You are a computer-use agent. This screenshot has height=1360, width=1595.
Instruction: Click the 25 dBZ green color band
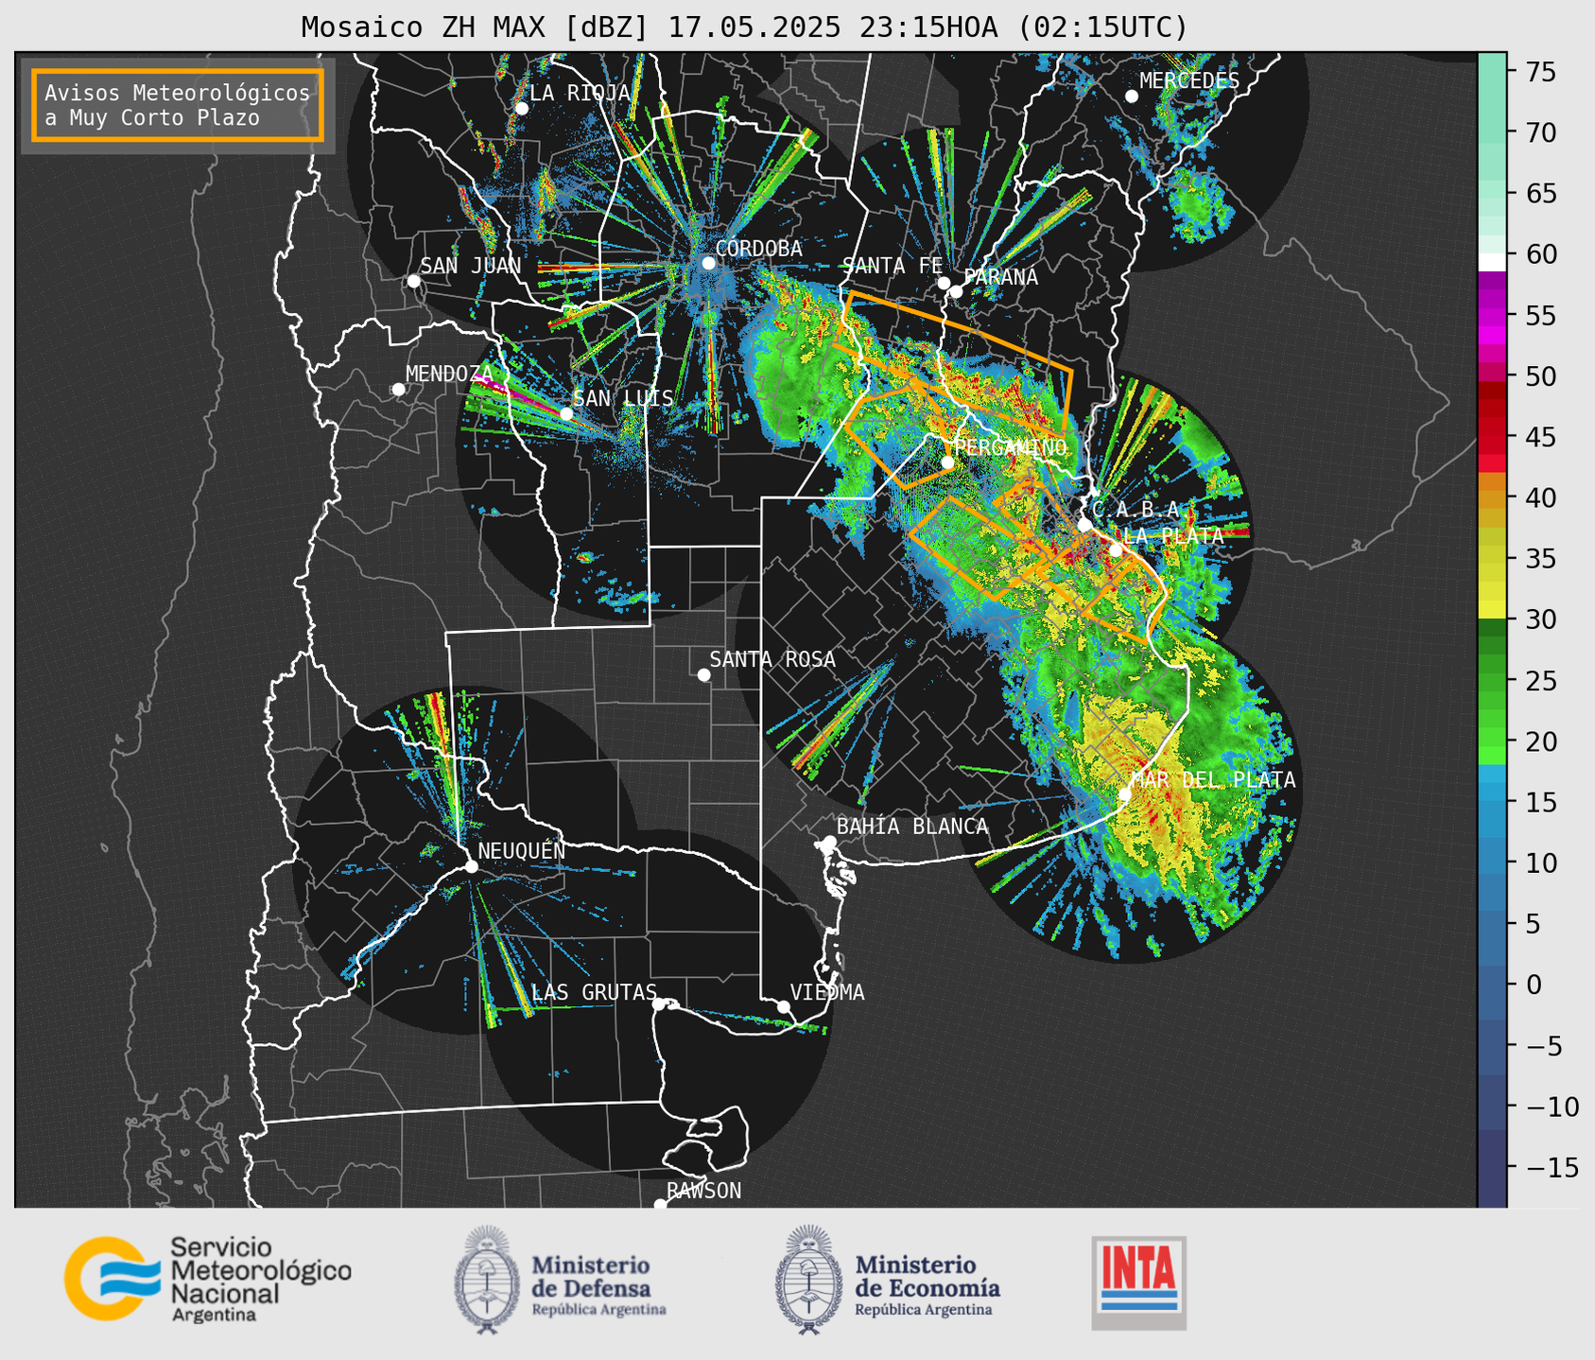click(x=1492, y=680)
